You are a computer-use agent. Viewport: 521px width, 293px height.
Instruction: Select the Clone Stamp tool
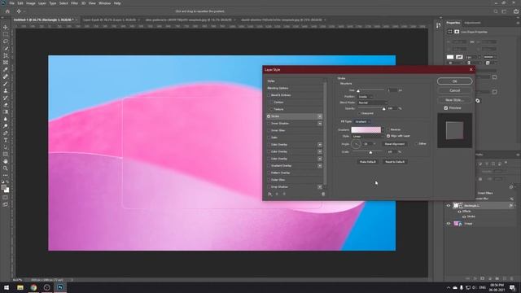[6, 90]
